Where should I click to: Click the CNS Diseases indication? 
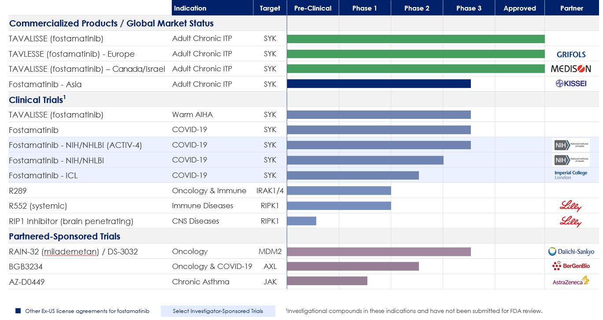click(x=196, y=221)
